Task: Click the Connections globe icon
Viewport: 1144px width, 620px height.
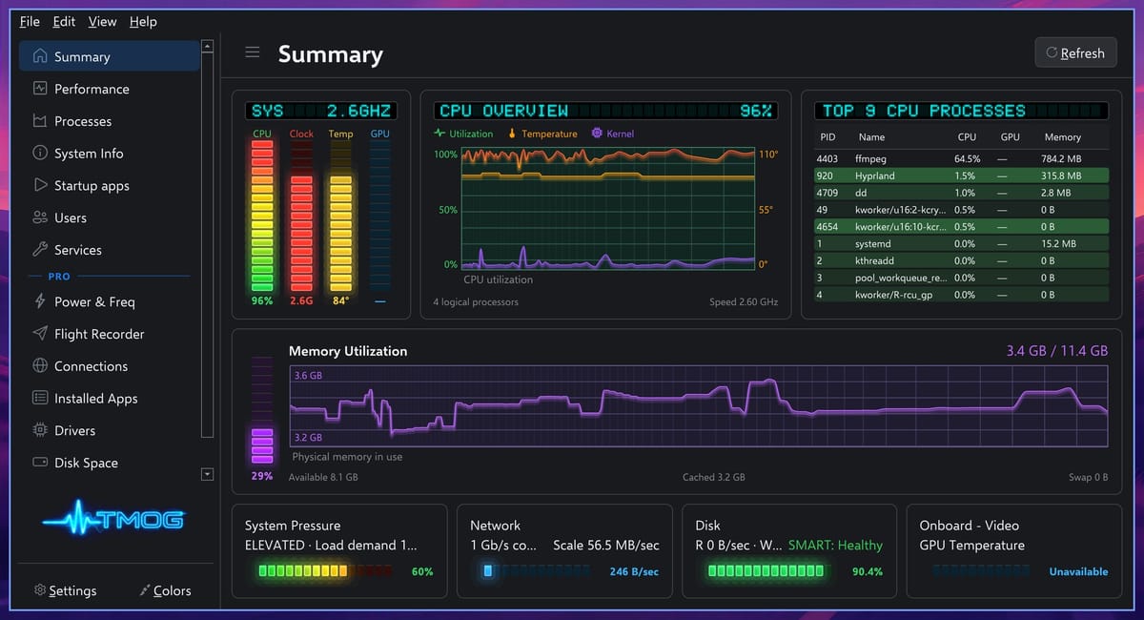Action: (x=40, y=366)
